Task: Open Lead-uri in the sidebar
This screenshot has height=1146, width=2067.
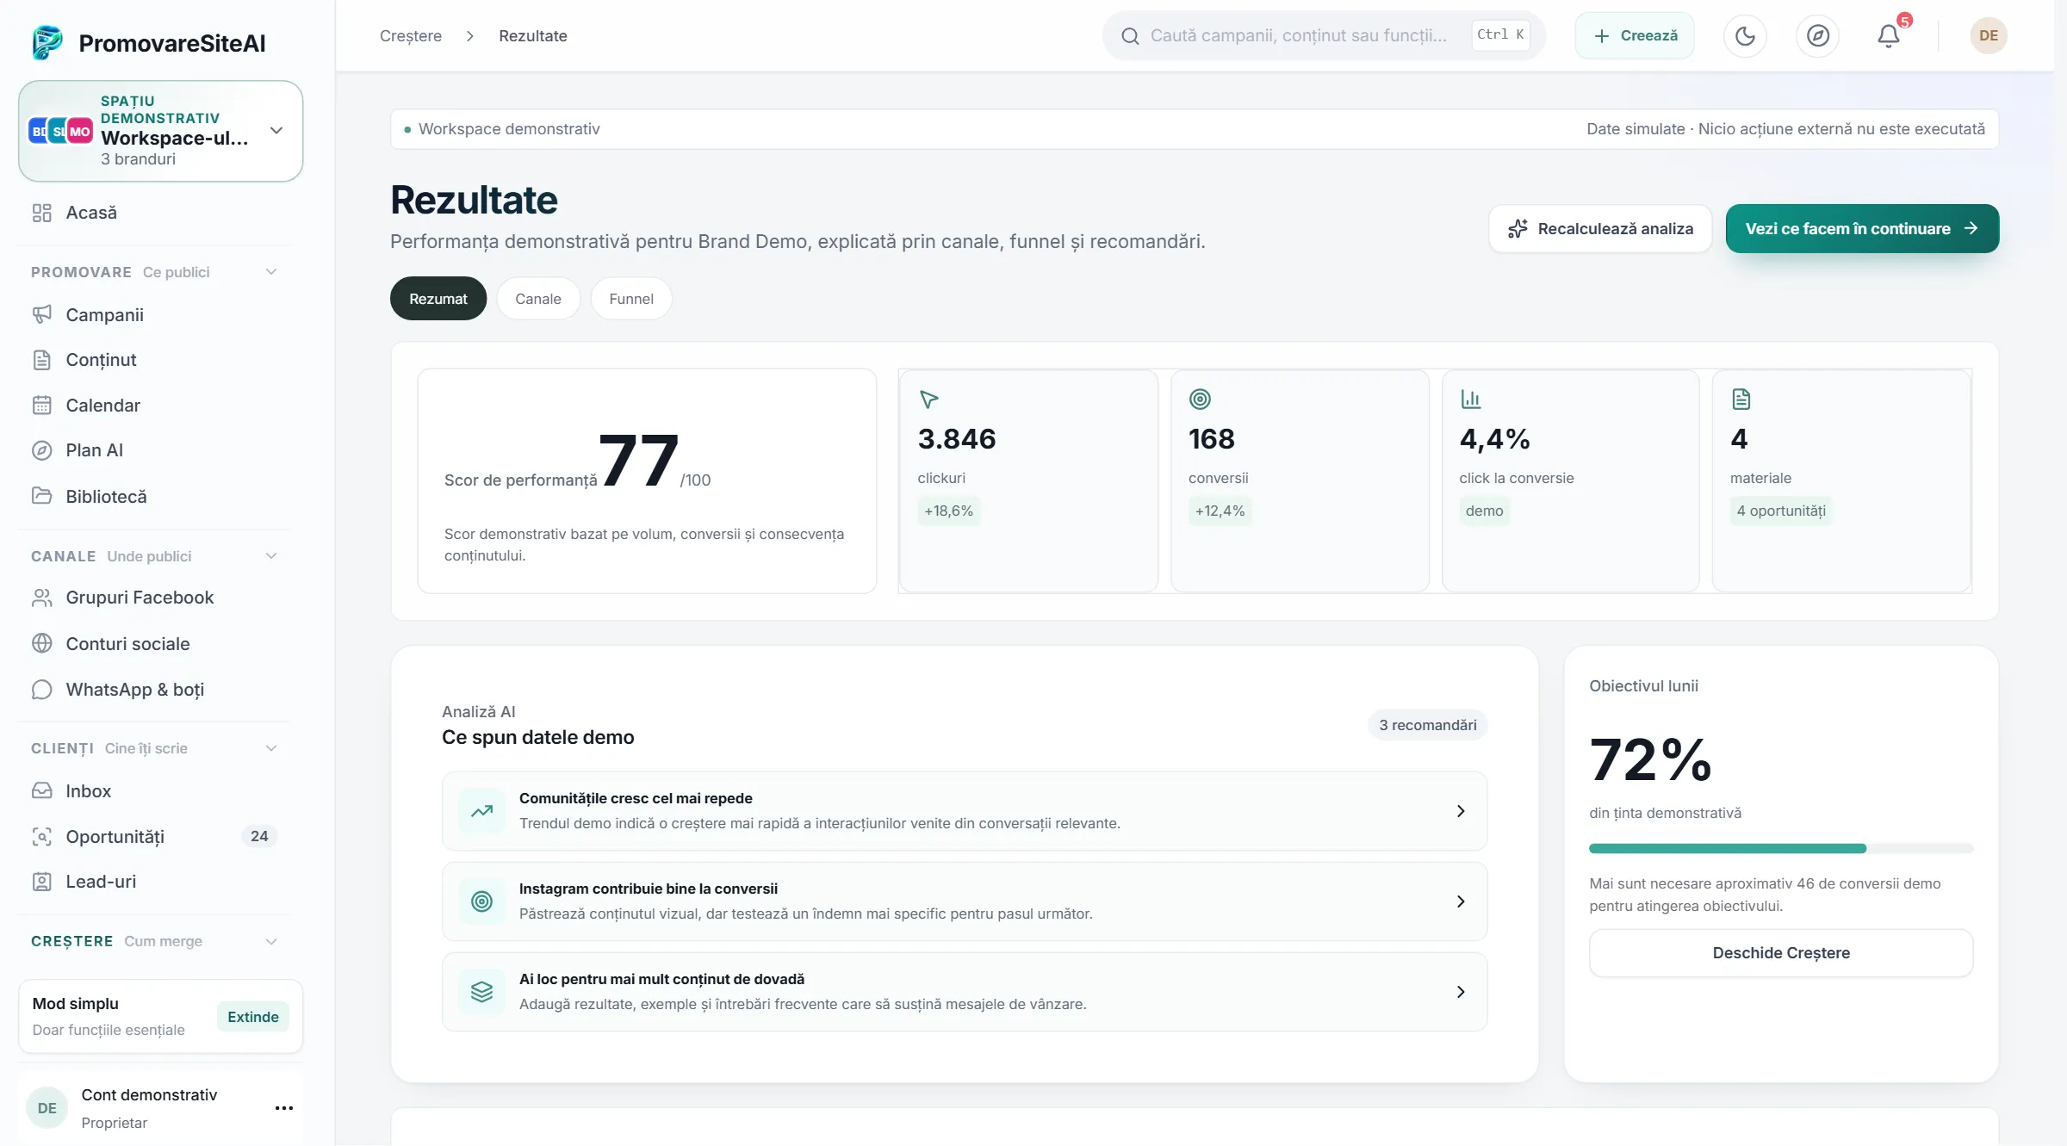Action: pos(155,882)
